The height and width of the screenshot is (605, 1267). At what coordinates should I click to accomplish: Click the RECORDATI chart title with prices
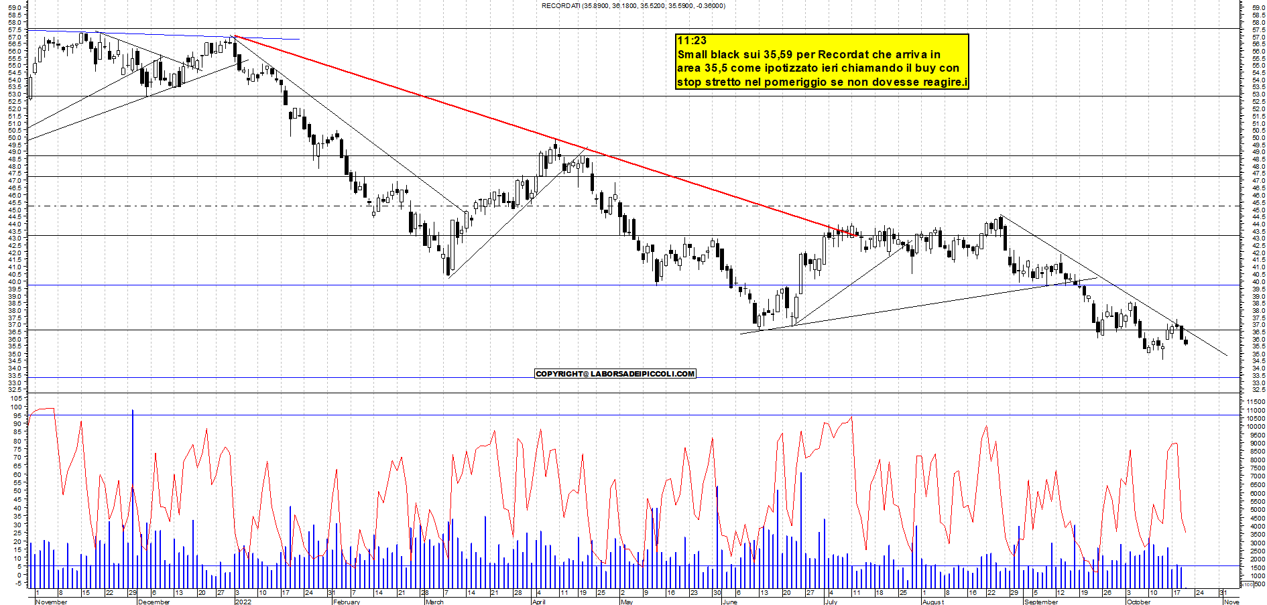tap(633, 5)
